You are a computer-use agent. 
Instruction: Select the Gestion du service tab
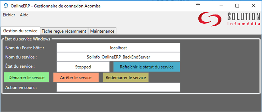(x=20, y=31)
